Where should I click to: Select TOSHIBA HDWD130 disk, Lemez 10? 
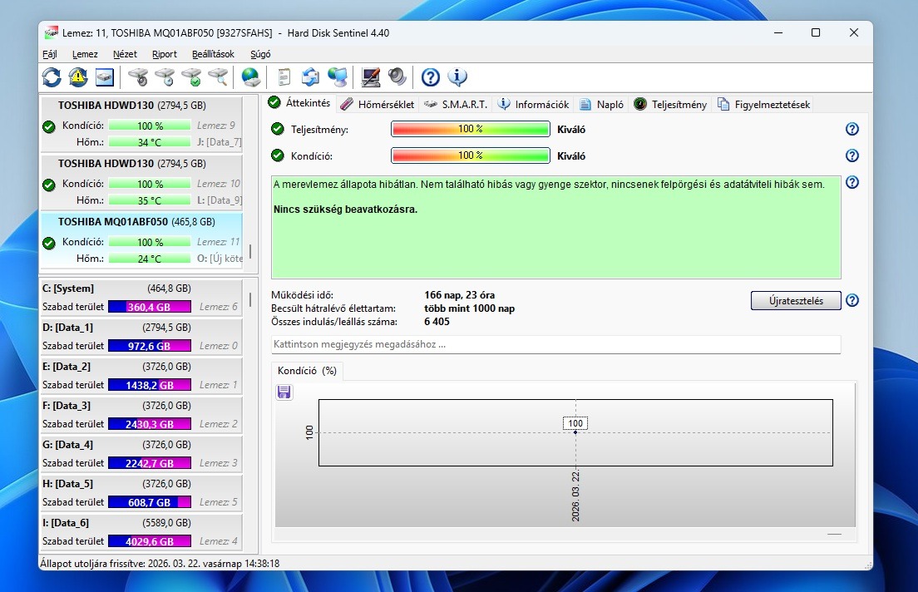tap(141, 181)
